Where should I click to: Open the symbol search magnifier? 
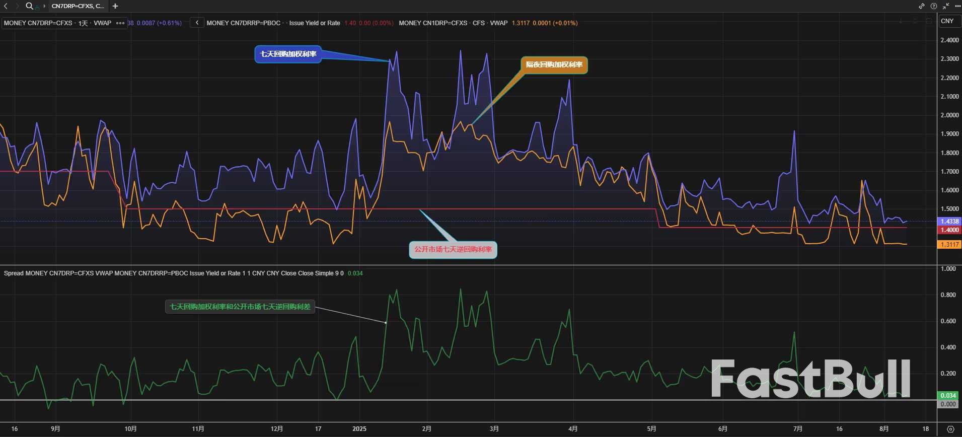click(x=29, y=6)
